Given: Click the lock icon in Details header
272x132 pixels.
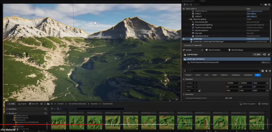Looking at the screenshot, I should point(269,54).
